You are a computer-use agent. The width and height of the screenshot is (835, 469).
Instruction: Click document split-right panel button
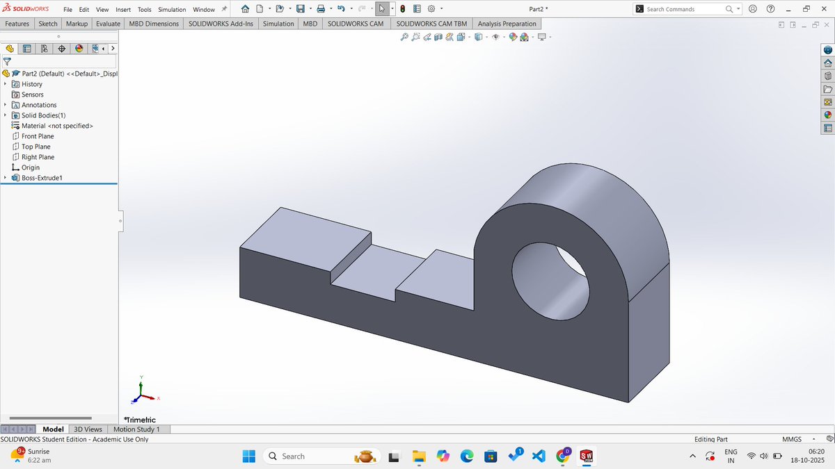coord(792,25)
